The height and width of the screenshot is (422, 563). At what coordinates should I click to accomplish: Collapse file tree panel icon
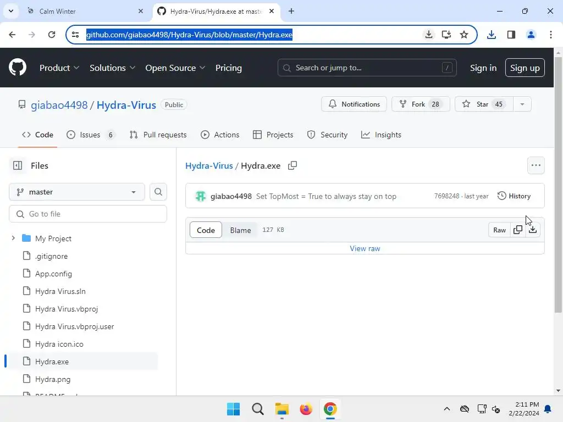coord(17,165)
